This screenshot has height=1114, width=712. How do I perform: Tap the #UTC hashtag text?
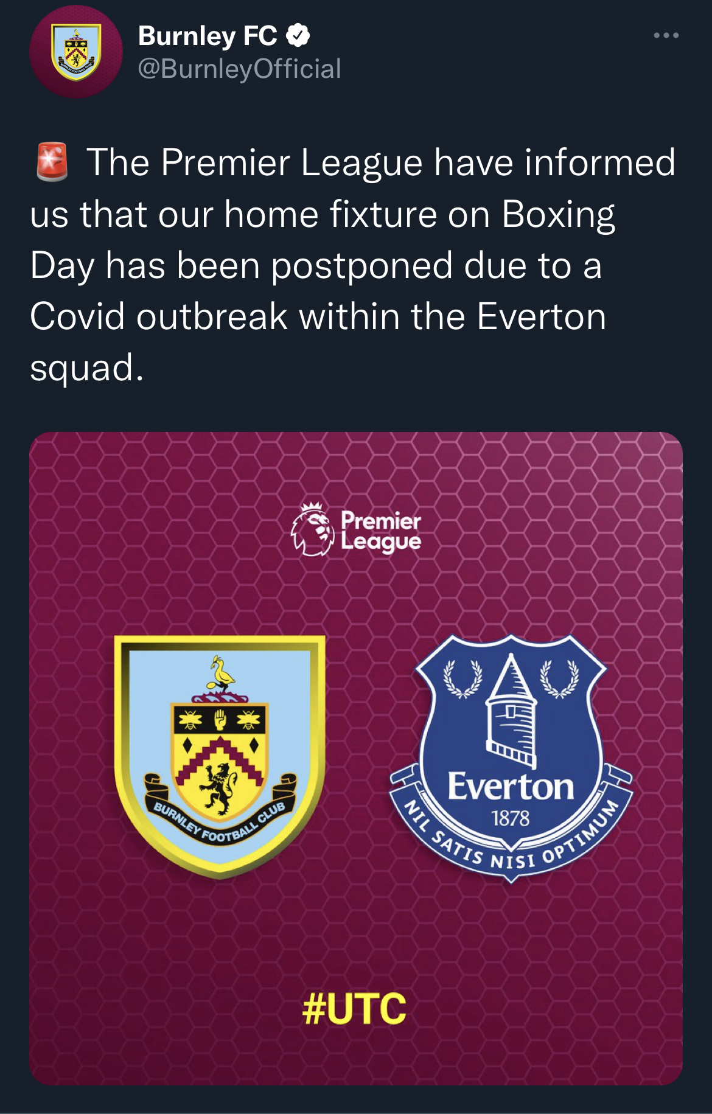tap(354, 1008)
